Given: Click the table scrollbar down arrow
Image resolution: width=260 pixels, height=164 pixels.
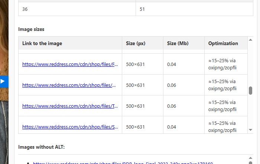Looking at the screenshot, I should [x=250, y=130].
